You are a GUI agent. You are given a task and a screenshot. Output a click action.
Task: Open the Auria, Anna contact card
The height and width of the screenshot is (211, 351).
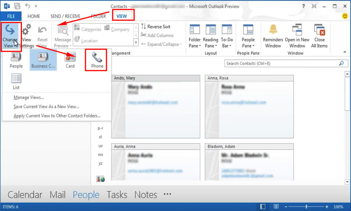point(156,162)
